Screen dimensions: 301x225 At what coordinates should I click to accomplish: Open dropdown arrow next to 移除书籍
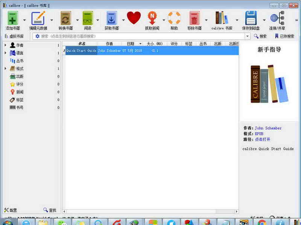coord(206,20)
